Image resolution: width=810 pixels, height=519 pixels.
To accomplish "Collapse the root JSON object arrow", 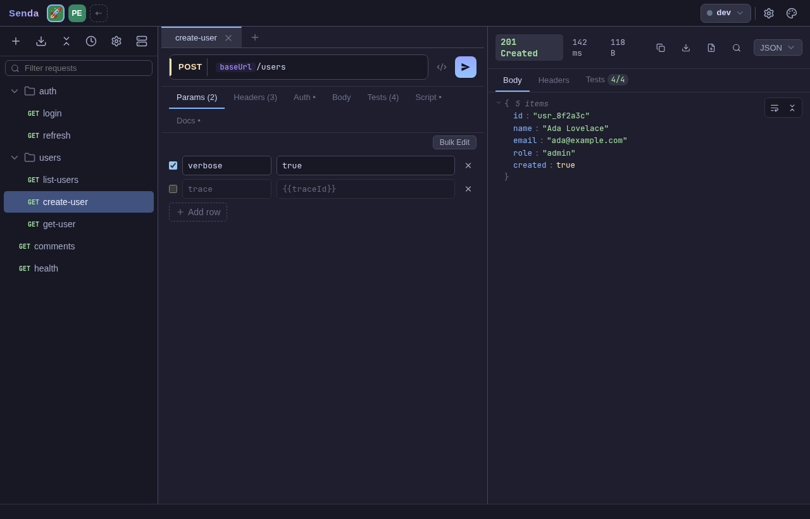I will pyautogui.click(x=499, y=103).
